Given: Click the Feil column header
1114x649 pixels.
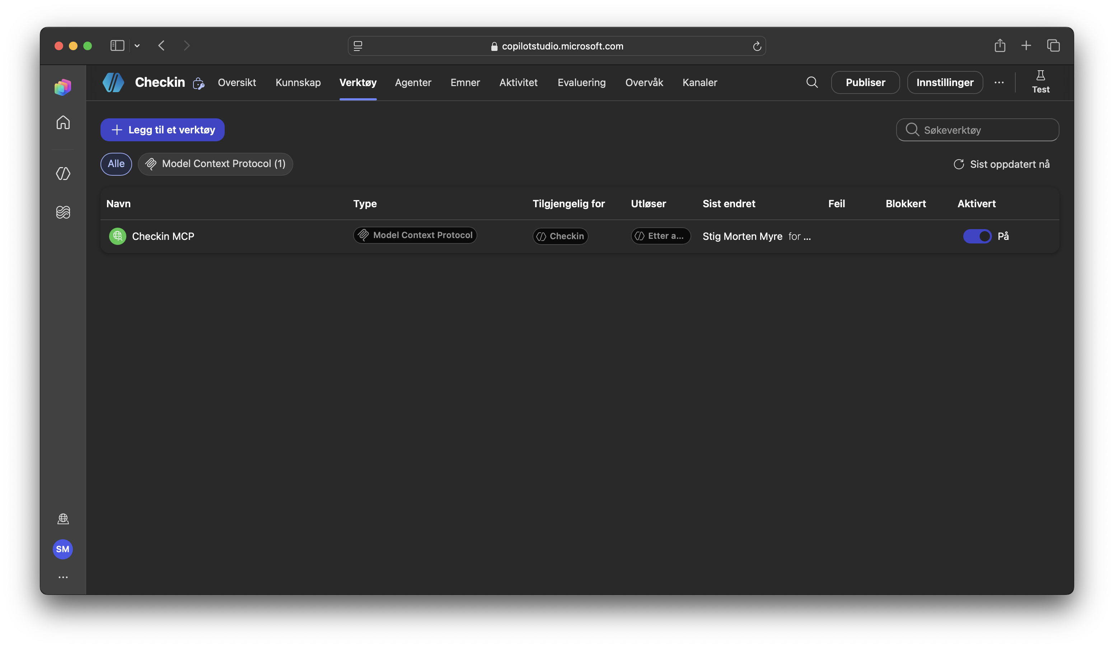Looking at the screenshot, I should (836, 204).
